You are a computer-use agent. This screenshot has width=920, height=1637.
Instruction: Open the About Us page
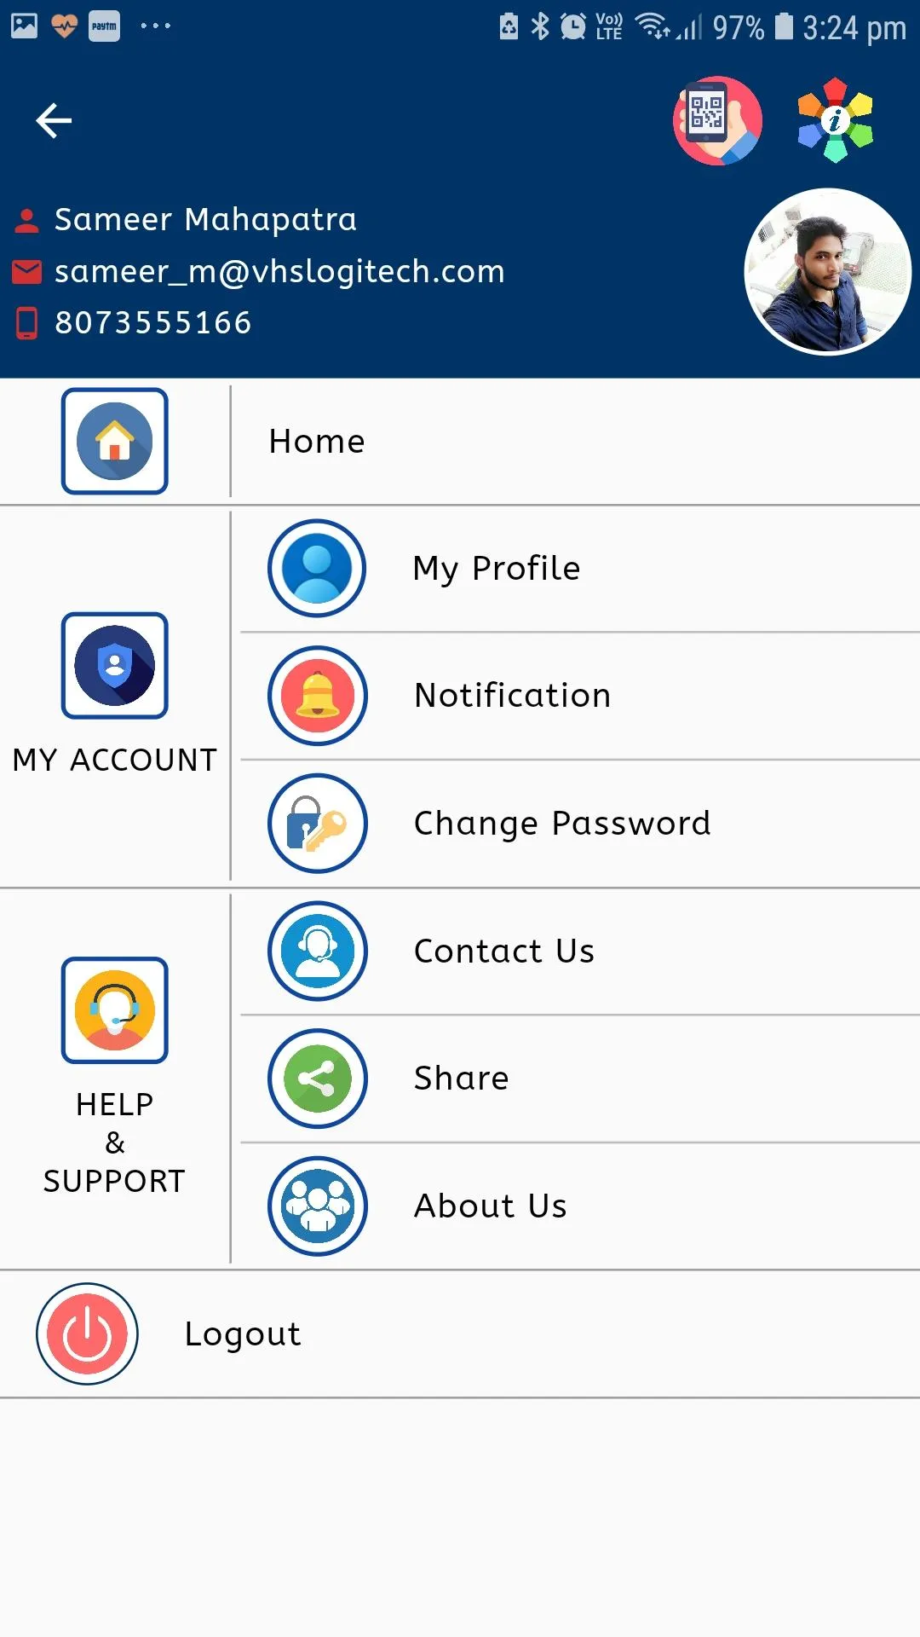coord(491,1206)
